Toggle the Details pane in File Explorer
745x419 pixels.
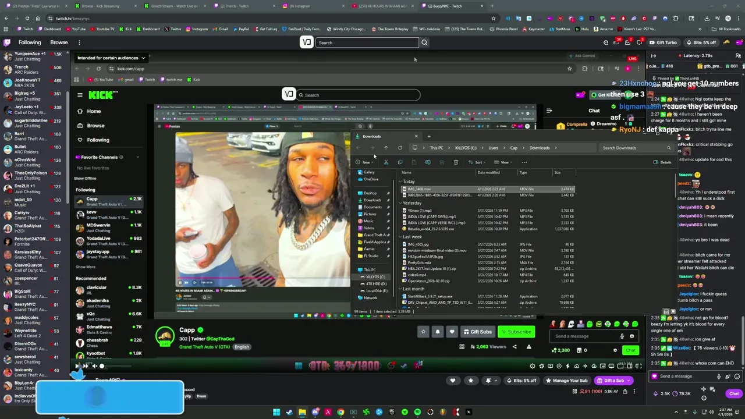coord(662,162)
